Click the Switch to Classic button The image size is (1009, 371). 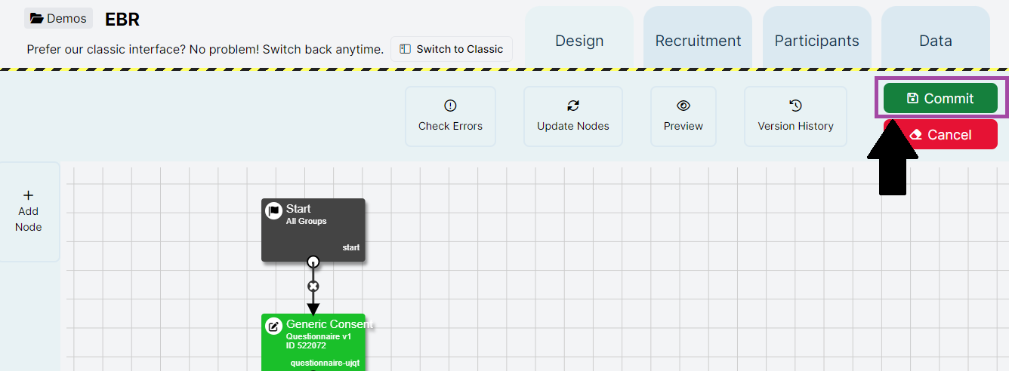[x=452, y=49]
